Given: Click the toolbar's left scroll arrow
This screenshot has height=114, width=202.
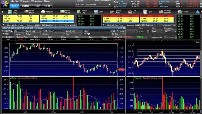Looking at the screenshot, I should point(2,12).
